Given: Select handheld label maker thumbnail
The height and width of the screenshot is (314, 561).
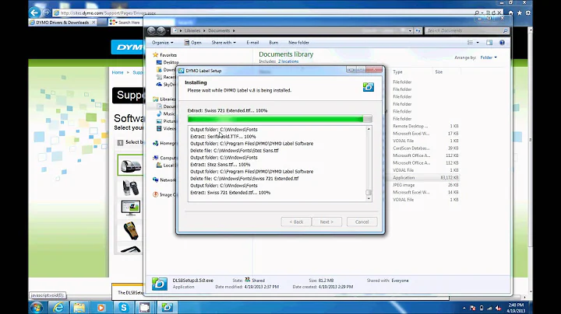Looking at the screenshot, I should 130,187.
